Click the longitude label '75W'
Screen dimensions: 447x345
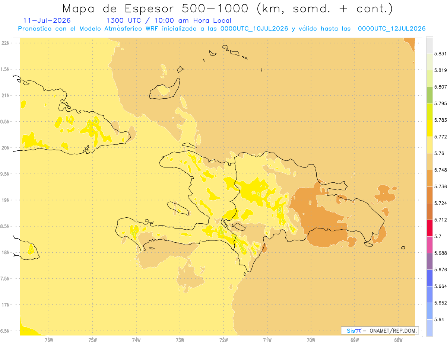point(93,340)
